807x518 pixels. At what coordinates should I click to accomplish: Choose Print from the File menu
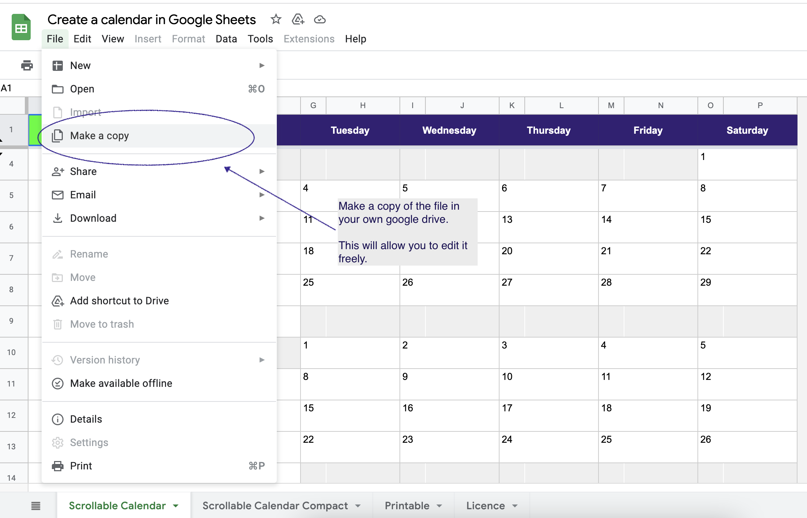(159, 466)
